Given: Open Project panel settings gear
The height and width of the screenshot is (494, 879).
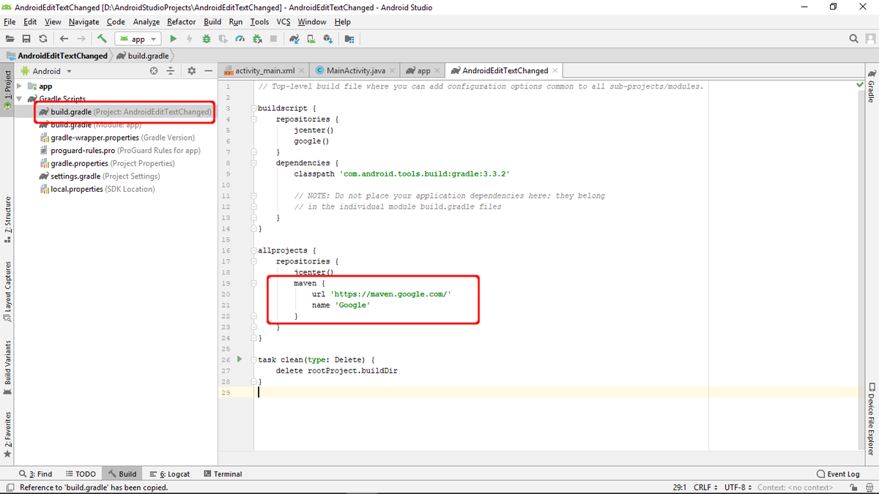Looking at the screenshot, I should 191,71.
